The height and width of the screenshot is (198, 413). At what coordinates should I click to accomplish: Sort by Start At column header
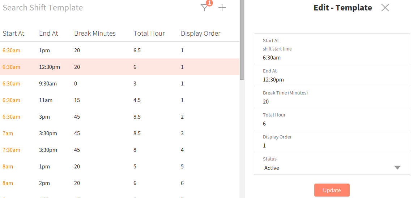coord(13,34)
